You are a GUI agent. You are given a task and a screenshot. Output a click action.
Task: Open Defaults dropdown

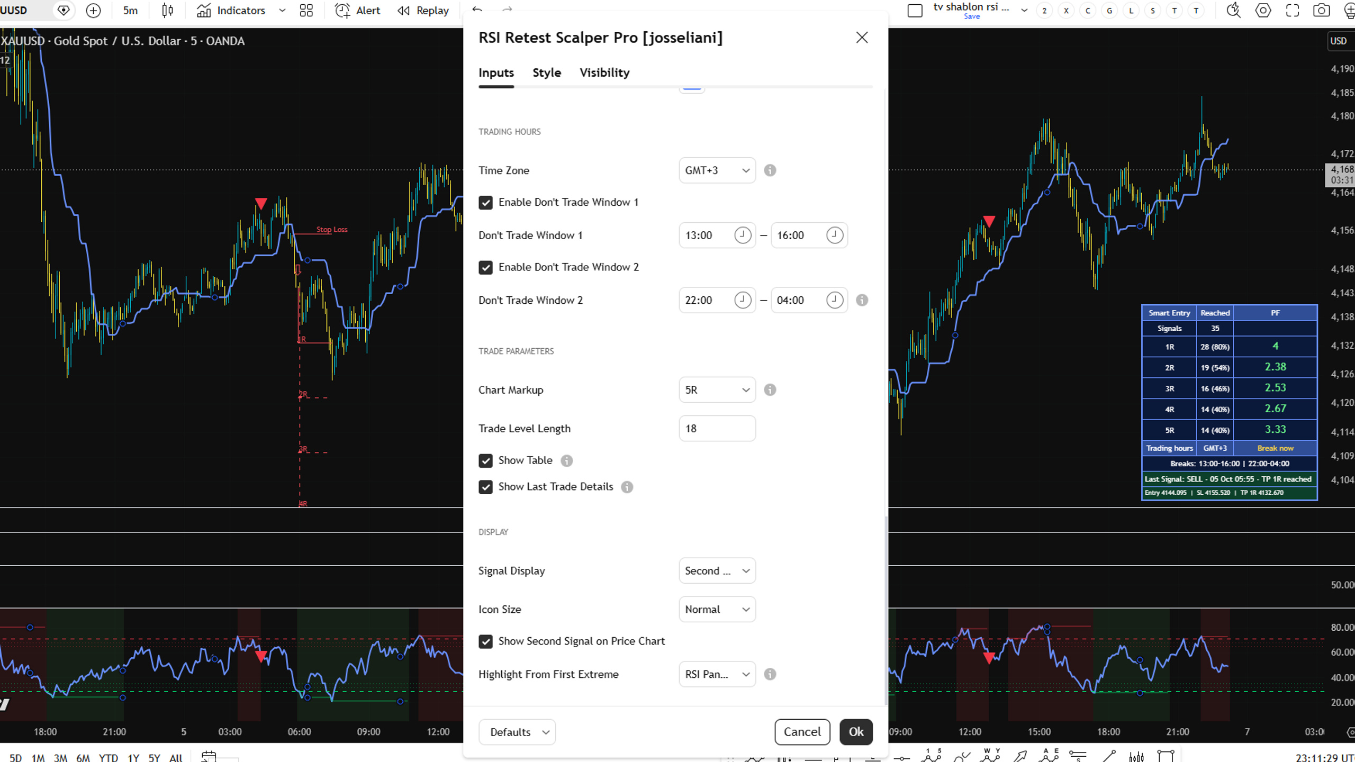(517, 732)
